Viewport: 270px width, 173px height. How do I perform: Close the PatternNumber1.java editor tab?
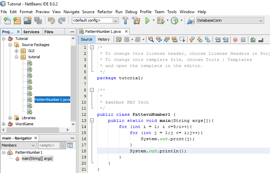(x=126, y=31)
